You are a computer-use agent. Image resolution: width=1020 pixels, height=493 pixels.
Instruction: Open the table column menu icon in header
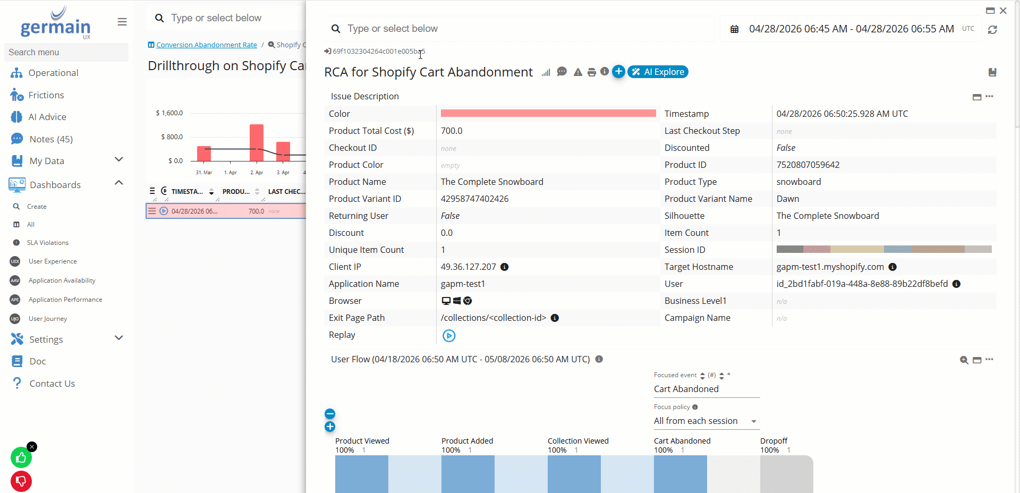tap(152, 191)
